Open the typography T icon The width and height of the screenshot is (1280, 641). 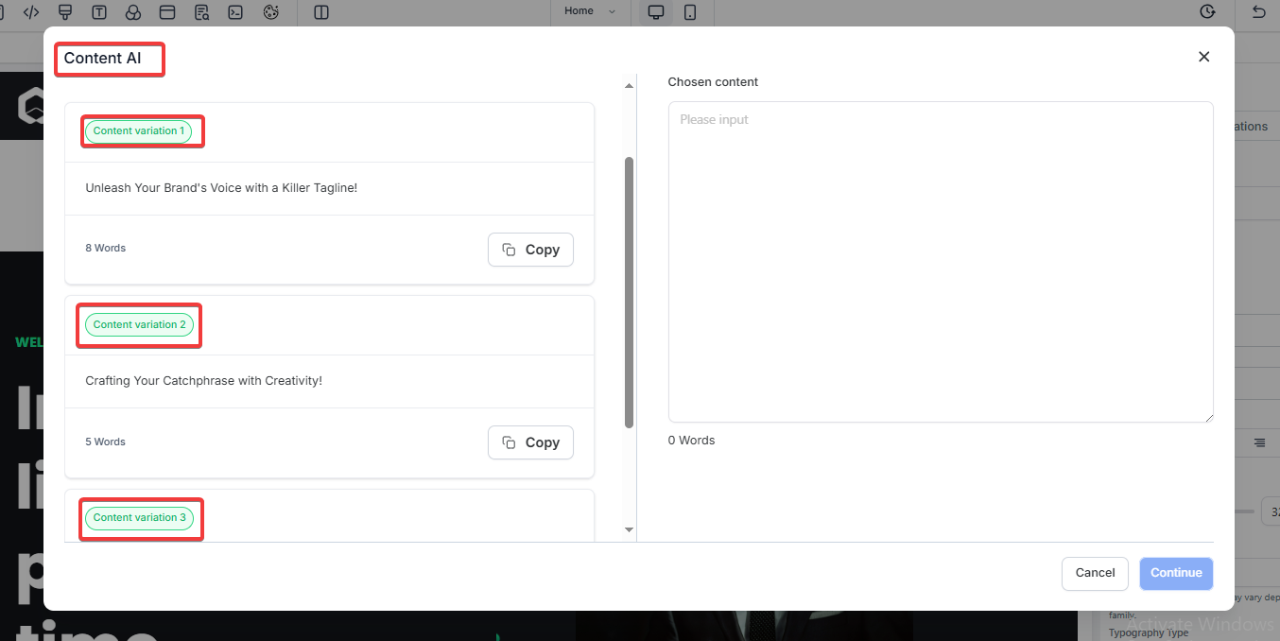pyautogui.click(x=99, y=12)
